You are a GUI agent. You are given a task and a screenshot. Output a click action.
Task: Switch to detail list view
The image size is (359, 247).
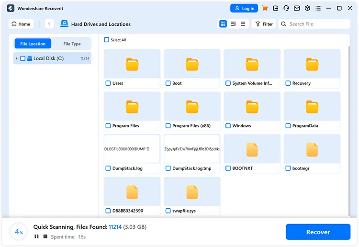pyautogui.click(x=233, y=24)
